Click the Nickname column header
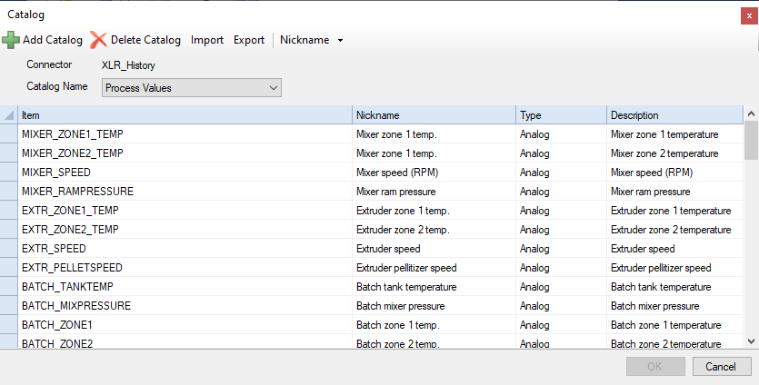The height and width of the screenshot is (385, 759). tap(434, 115)
